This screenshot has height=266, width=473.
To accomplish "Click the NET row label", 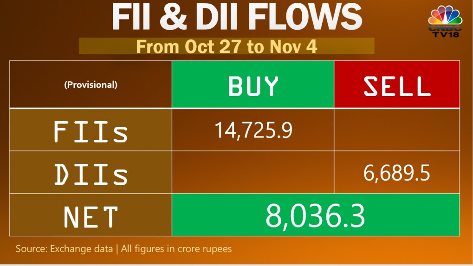I will click(x=91, y=216).
